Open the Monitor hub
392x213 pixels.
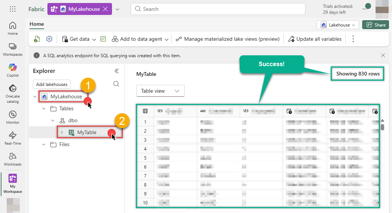coord(12,117)
